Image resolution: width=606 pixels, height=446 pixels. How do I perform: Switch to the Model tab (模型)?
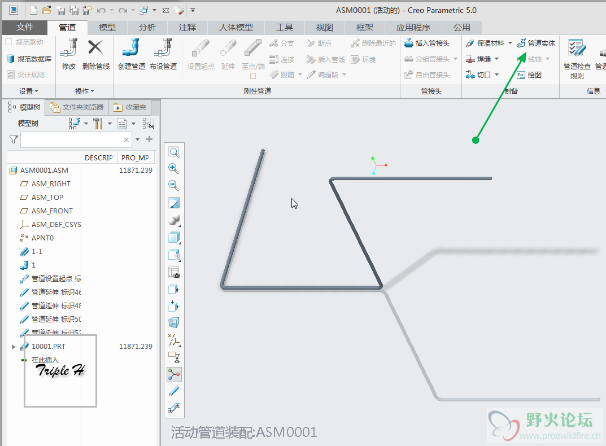(107, 28)
